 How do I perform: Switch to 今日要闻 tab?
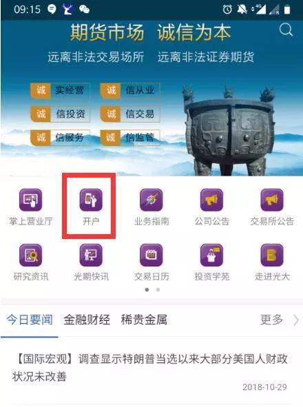(x=30, y=320)
